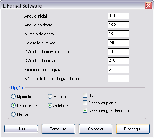
Task: Select the Milímetros radio button
Action: pos(13,97)
